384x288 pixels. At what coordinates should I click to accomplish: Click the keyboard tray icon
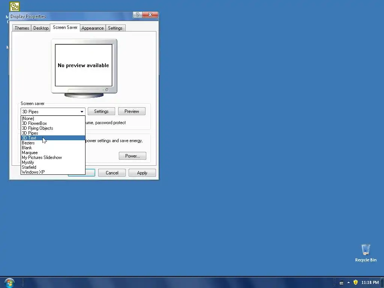(x=341, y=283)
